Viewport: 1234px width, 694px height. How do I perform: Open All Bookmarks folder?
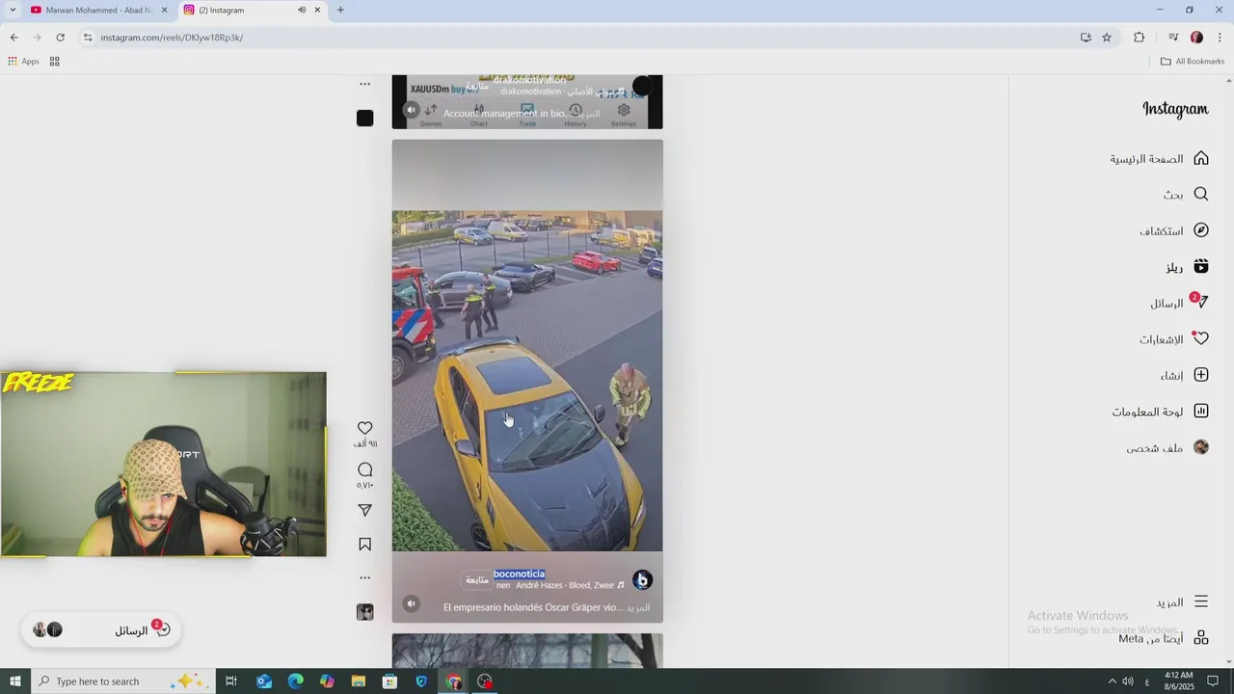(1193, 61)
